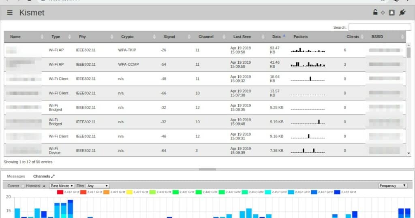Screen dimensions: 415x218
Task: Click the sort arrows beside the Phy column
Action: pyautogui.click(x=112, y=37)
